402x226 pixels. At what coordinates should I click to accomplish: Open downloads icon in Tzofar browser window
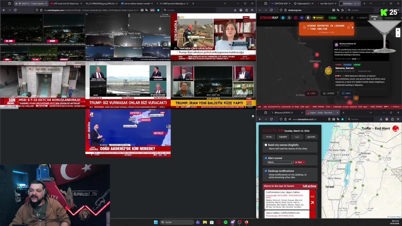click(381, 119)
